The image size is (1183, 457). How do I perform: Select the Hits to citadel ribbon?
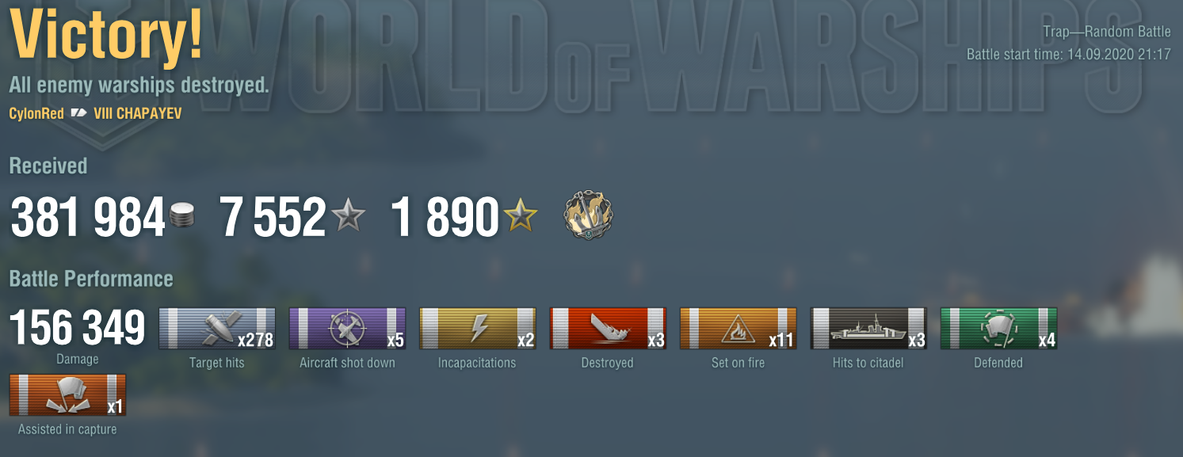[x=868, y=329]
